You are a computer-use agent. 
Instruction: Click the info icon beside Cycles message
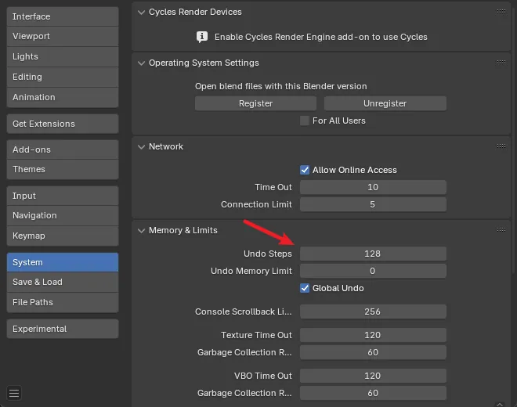pos(202,37)
